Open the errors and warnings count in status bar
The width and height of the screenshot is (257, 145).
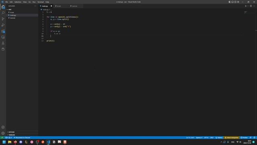(x=8, y=138)
